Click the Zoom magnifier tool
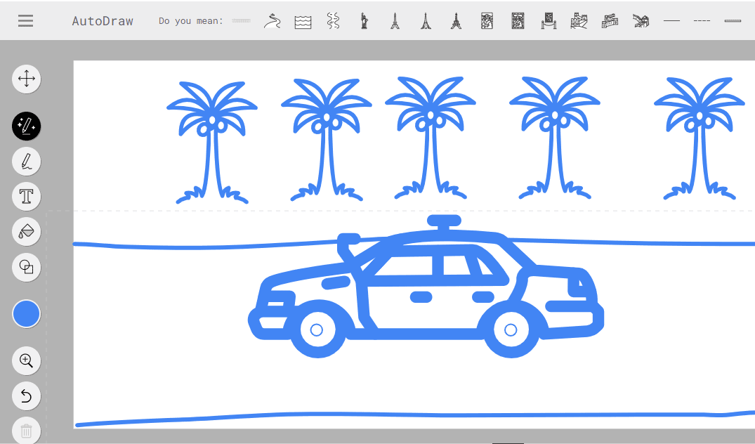Screen dimensions: 755x444 tap(27, 361)
